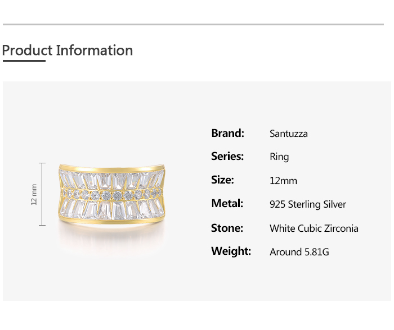Select the Weight: field label
The width and height of the screenshot is (394, 330).
pyautogui.click(x=231, y=251)
